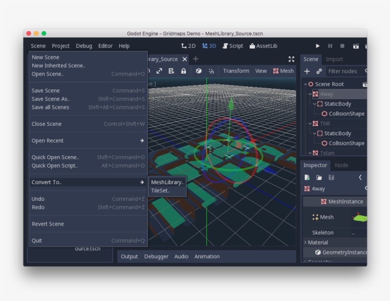Add a new scene tab
This screenshot has height=301, width=390.
tap(196, 59)
